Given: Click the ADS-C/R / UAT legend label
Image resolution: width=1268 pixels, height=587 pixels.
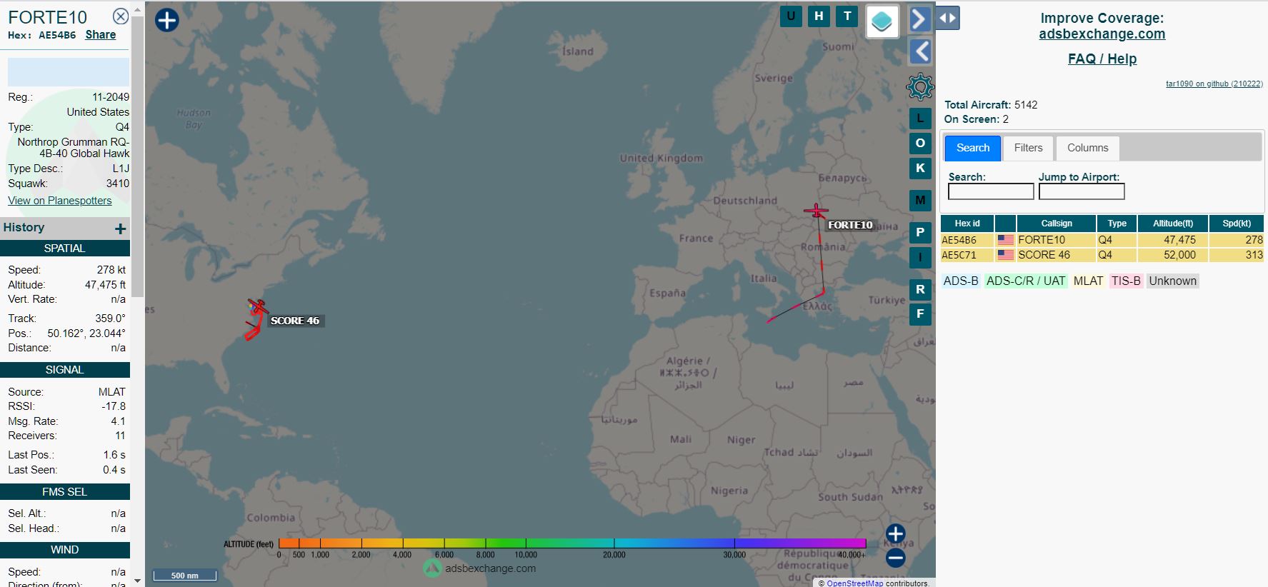Looking at the screenshot, I should 1026,281.
